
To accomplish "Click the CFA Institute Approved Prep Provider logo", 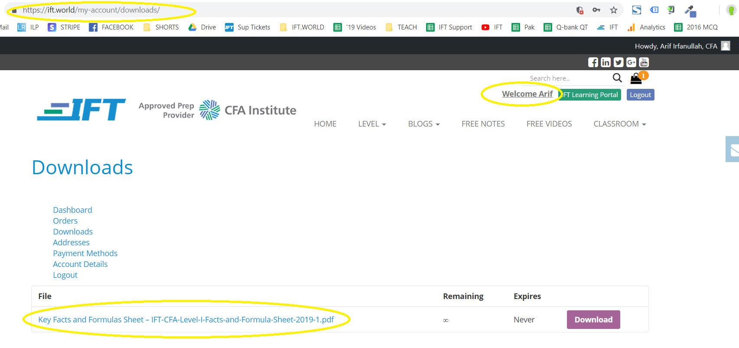I will click(x=217, y=110).
